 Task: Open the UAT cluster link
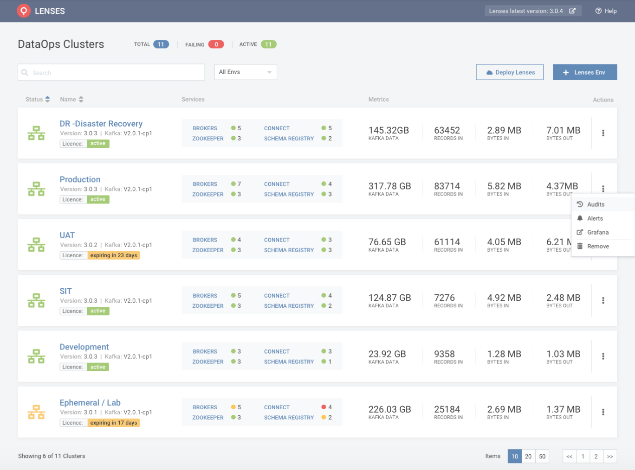[x=67, y=235]
